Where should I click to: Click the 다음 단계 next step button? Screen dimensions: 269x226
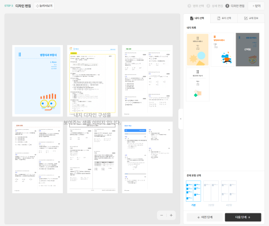coord(243,217)
